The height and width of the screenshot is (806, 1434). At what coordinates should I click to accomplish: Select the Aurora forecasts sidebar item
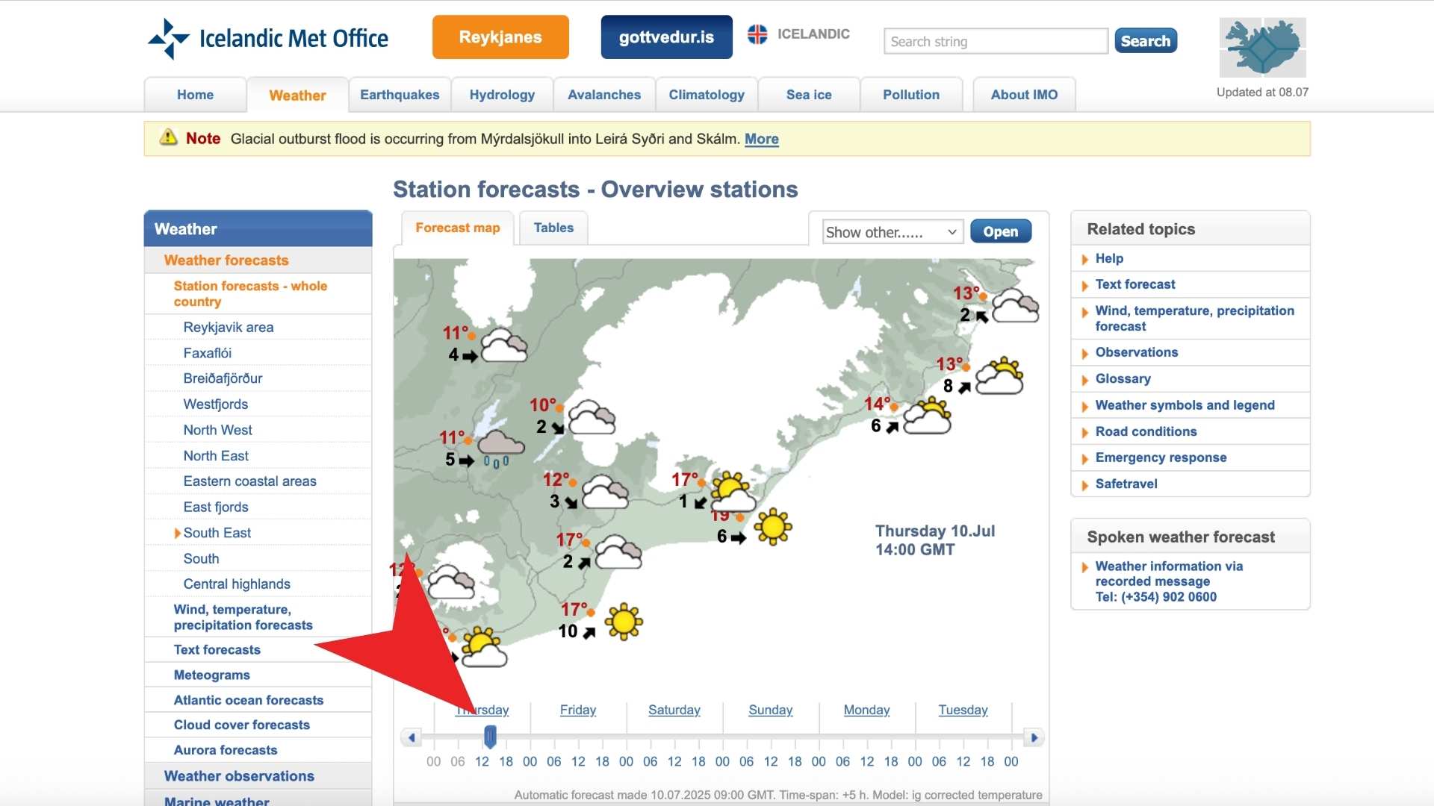point(226,750)
